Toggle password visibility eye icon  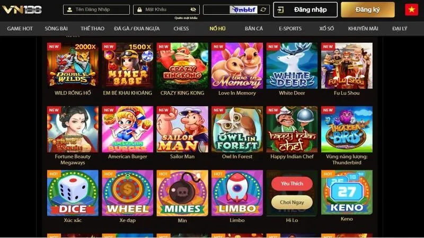click(193, 10)
